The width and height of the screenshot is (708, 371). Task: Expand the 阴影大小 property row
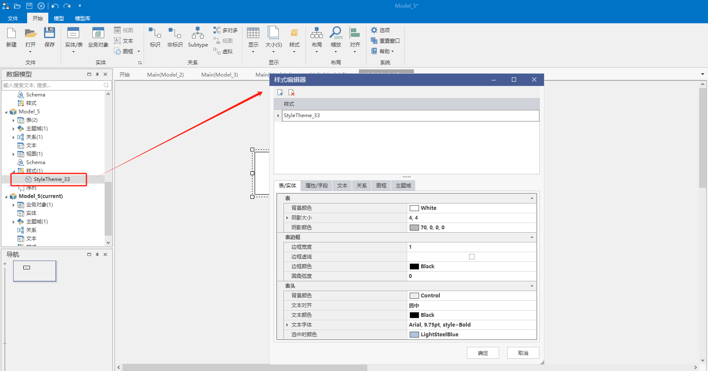click(x=287, y=218)
